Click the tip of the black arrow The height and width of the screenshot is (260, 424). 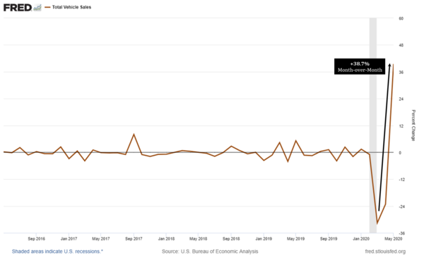(x=389, y=64)
